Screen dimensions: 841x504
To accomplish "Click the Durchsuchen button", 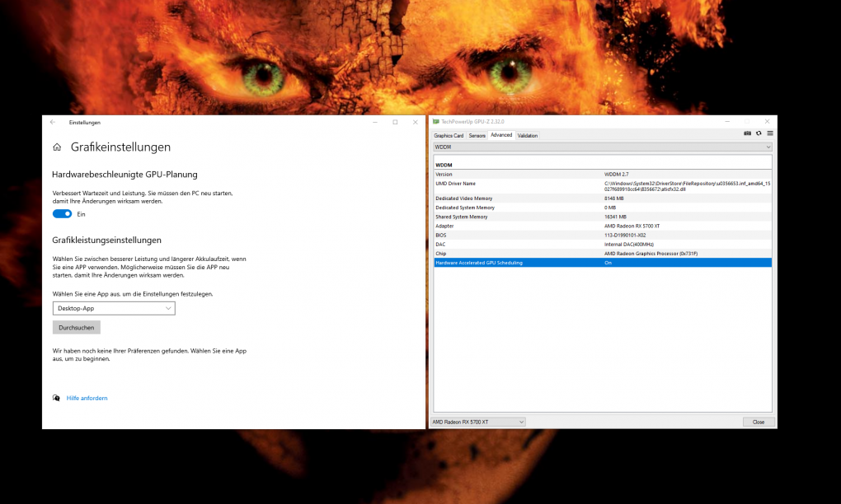I will [x=76, y=327].
